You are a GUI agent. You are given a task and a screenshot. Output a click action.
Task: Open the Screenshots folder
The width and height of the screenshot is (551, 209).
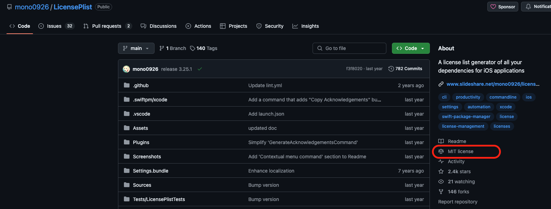147,157
